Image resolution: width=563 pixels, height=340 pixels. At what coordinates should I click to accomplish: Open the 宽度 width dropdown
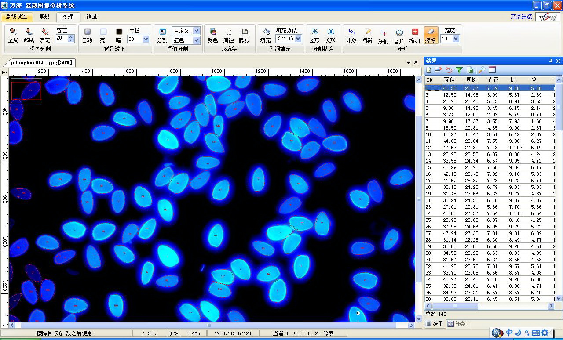[x=456, y=39]
